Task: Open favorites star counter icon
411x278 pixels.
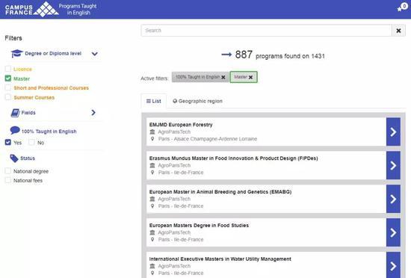Action: click(x=402, y=7)
